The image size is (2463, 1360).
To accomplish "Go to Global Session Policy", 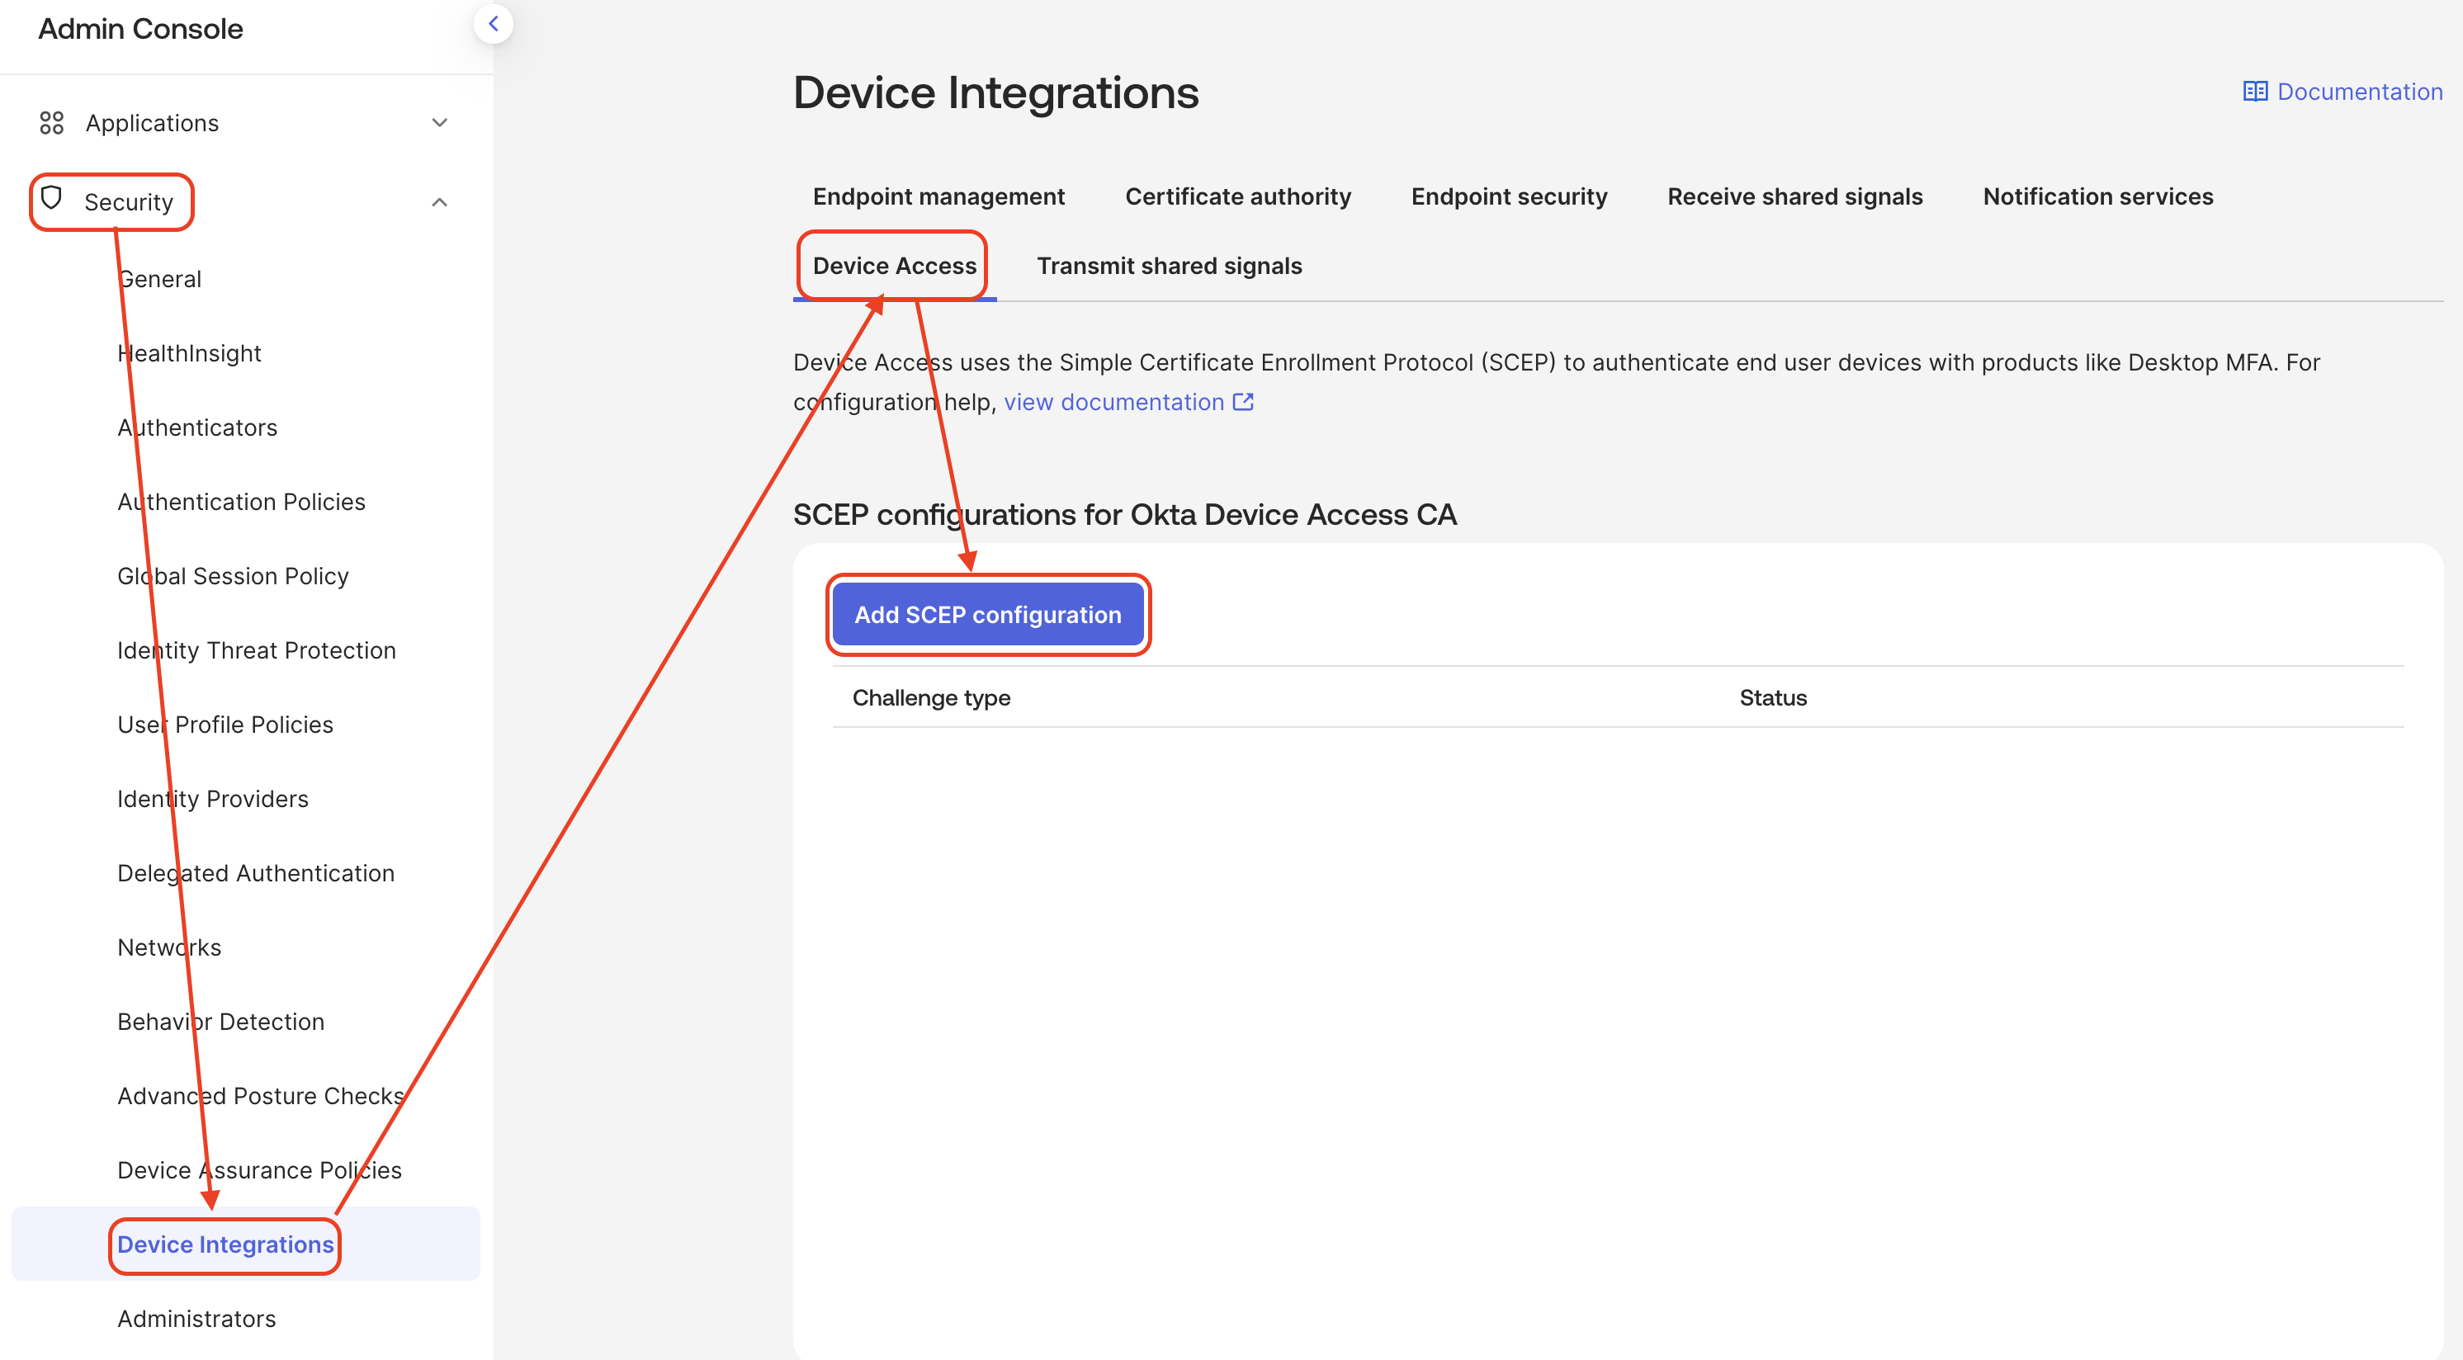I will coord(232,576).
